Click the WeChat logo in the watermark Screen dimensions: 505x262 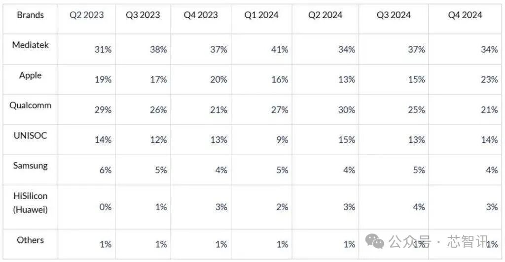[375, 241]
